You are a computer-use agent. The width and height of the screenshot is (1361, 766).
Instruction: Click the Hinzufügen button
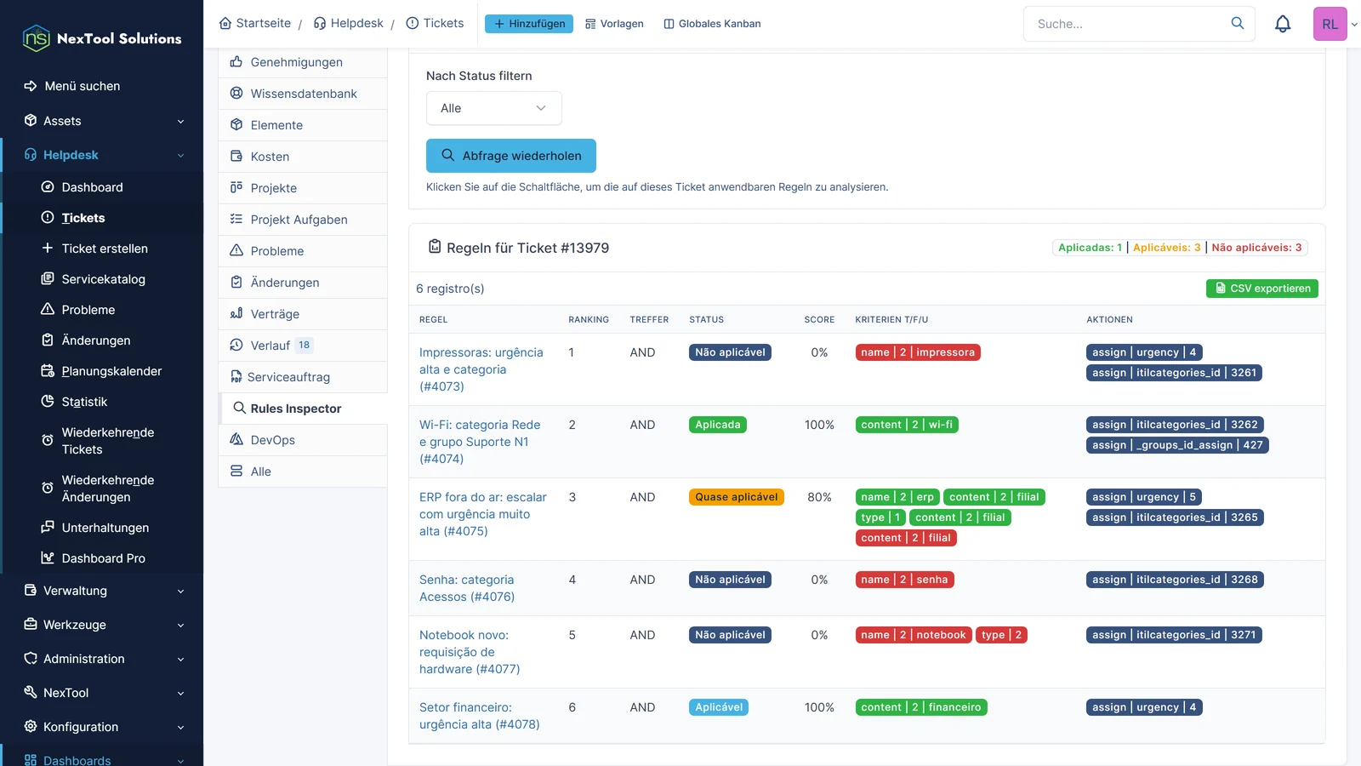pyautogui.click(x=529, y=24)
